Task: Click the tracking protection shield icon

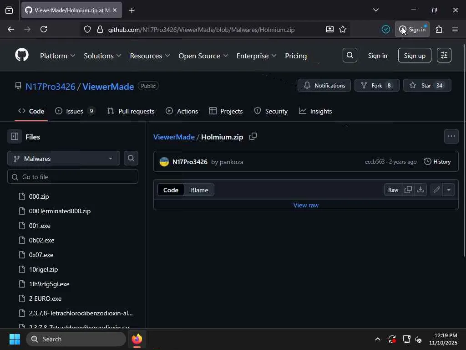Action: pos(87,29)
